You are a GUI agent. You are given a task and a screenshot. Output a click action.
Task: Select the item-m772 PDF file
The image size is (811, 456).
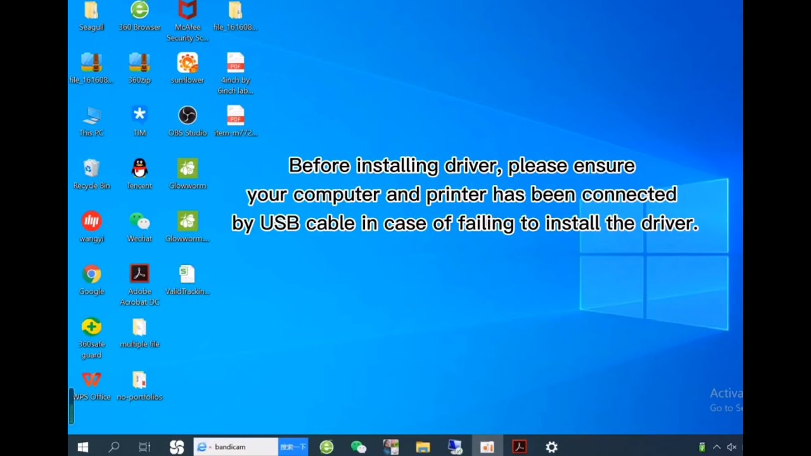[235, 121]
